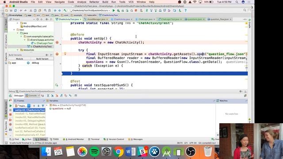
Task: Pause program in the debug panel
Action: [11, 110]
